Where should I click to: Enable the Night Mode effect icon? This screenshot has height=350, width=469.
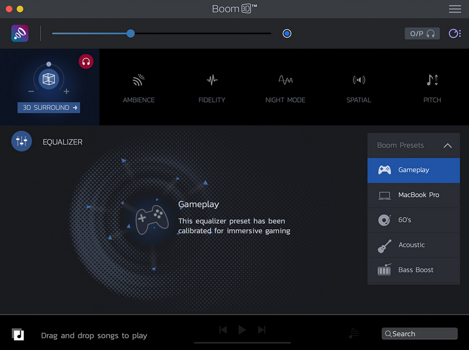point(286,80)
